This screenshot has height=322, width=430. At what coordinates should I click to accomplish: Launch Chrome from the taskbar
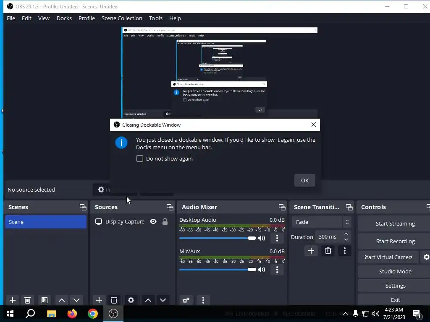tap(93, 314)
